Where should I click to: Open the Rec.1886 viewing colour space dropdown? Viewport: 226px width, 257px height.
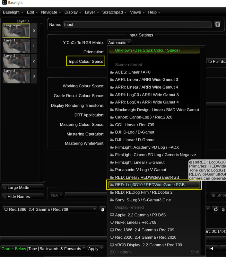point(50,209)
